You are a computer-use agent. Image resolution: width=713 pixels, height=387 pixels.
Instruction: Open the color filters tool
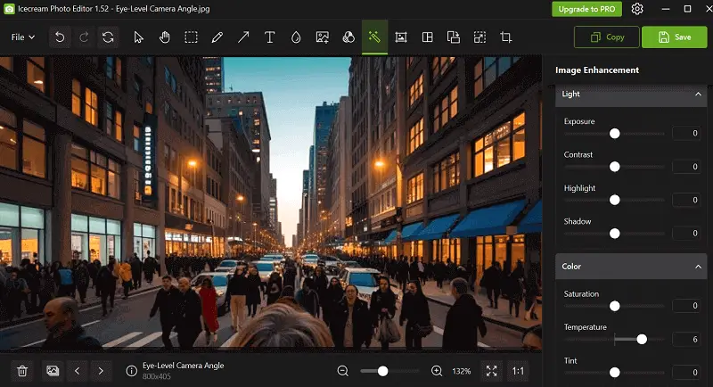[348, 37]
